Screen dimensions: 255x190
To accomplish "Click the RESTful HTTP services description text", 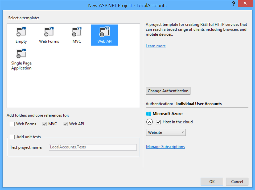I will 196,29.
